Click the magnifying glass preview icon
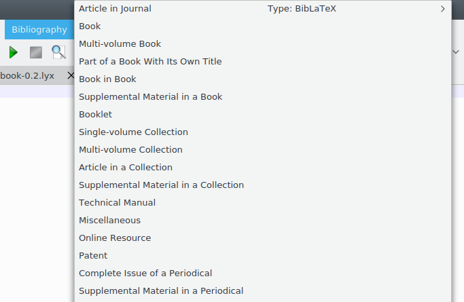The height and width of the screenshot is (302, 464). 58,52
